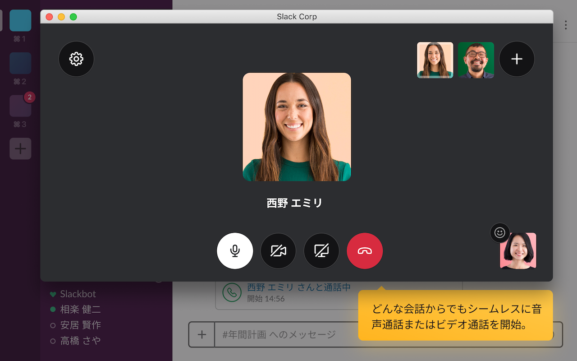Add a new workspace in the sidebar
Screen dimensions: 577x361
click(x=20, y=148)
